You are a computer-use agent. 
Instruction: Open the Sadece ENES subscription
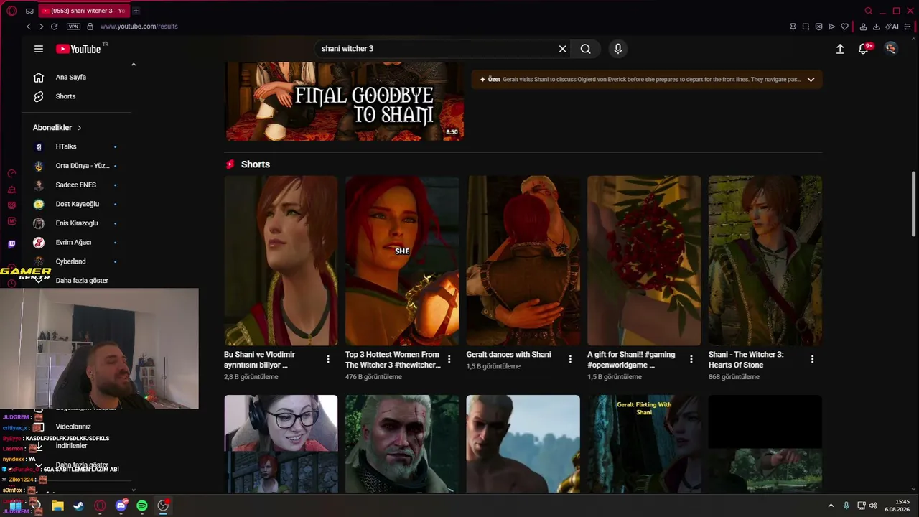click(x=77, y=185)
